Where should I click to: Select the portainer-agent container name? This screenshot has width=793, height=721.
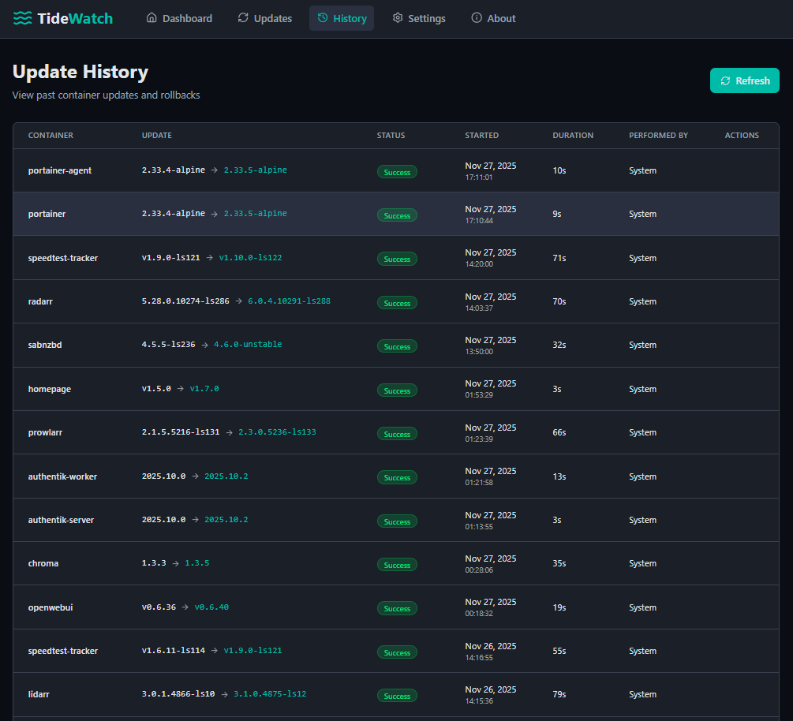[x=60, y=170]
